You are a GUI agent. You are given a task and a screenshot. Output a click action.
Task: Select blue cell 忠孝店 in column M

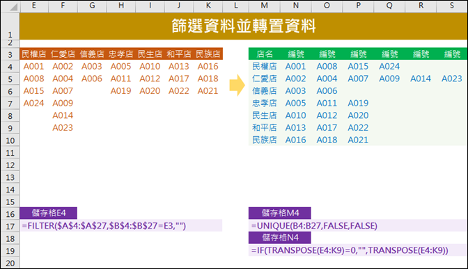pyautogui.click(x=265, y=103)
